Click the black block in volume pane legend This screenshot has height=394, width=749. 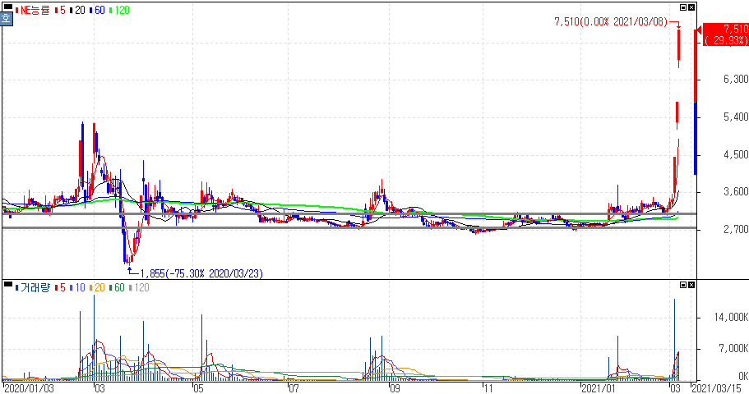coord(7,284)
